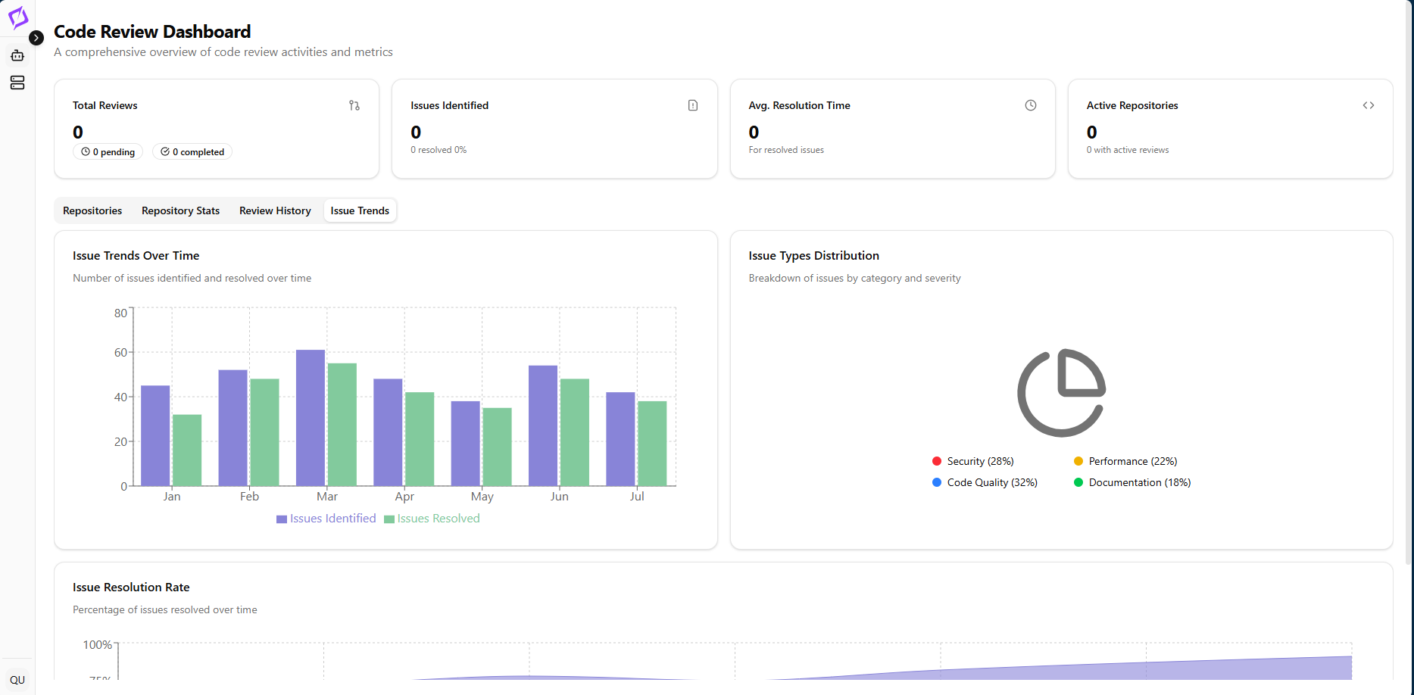Click the page vertical scrollbar

pyautogui.click(x=1409, y=282)
